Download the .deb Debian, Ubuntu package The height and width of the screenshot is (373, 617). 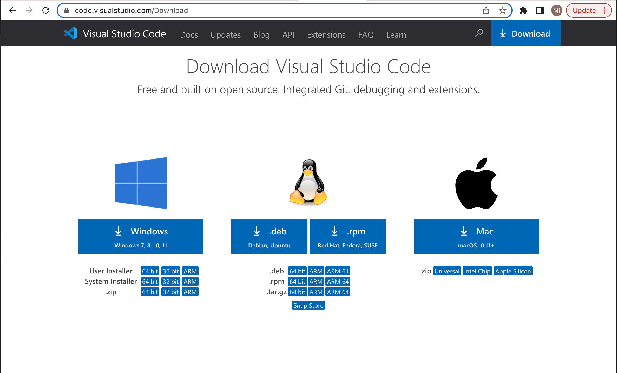coord(269,237)
